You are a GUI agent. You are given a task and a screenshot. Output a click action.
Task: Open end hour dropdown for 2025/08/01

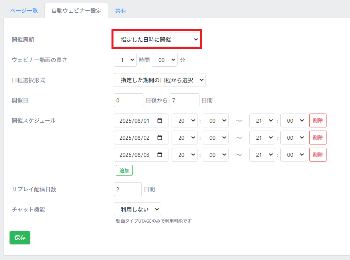[x=262, y=120]
